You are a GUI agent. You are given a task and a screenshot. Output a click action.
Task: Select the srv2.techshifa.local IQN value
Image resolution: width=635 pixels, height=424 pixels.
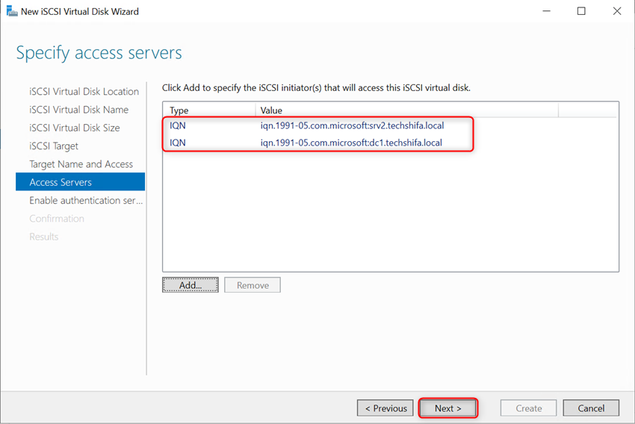[352, 126]
